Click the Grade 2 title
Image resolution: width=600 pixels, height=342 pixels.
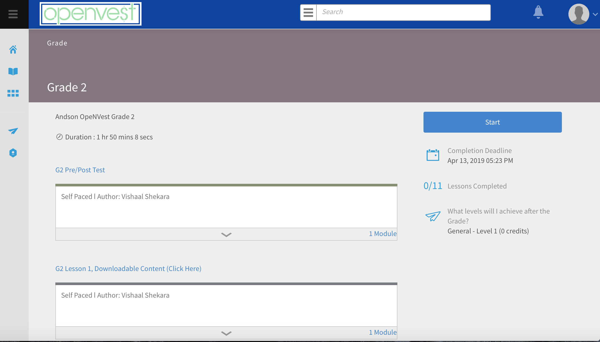point(67,87)
